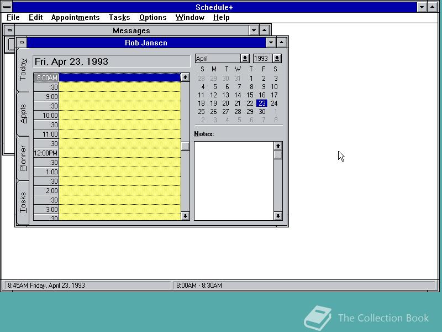The width and height of the screenshot is (442, 332).
Task: Switch to the Appts tab
Action: [x=23, y=114]
